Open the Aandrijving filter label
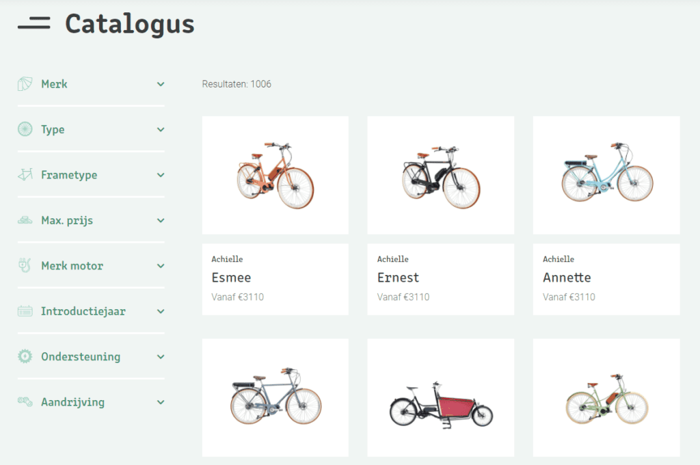 (x=72, y=403)
